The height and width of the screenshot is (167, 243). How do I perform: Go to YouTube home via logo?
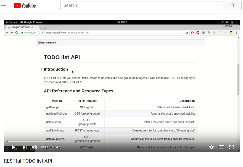(x=25, y=6)
